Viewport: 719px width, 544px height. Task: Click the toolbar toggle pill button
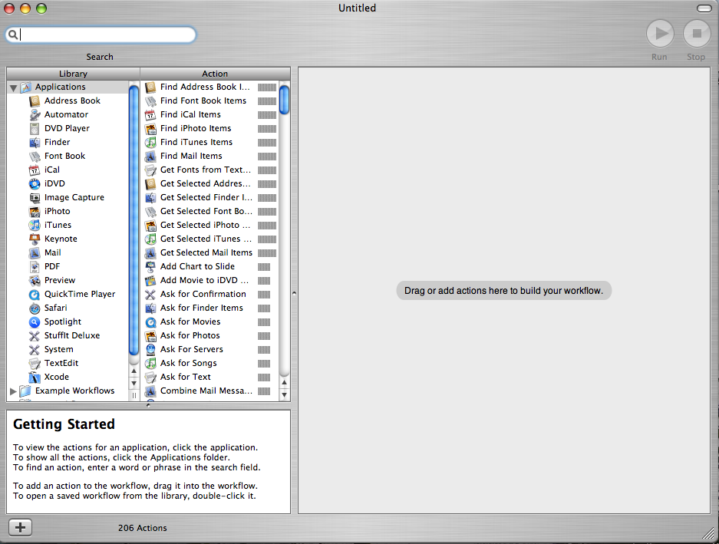(x=704, y=8)
